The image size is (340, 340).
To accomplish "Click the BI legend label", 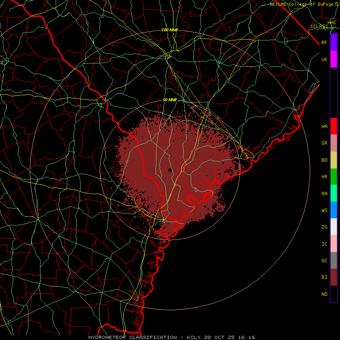I will pos(325,277).
